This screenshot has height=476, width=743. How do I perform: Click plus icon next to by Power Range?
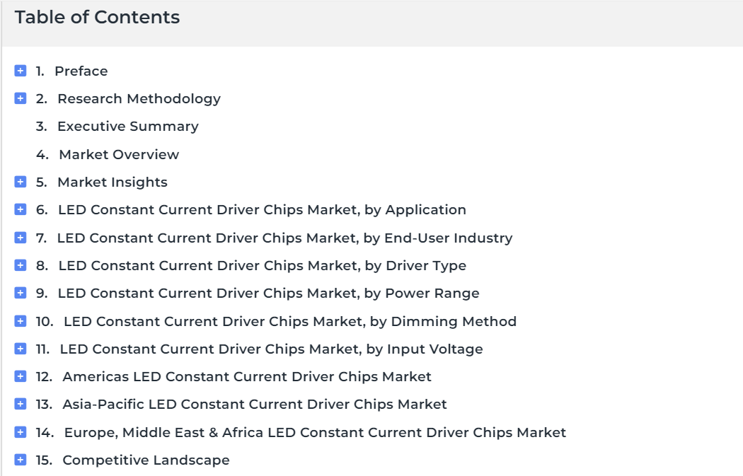click(x=21, y=292)
